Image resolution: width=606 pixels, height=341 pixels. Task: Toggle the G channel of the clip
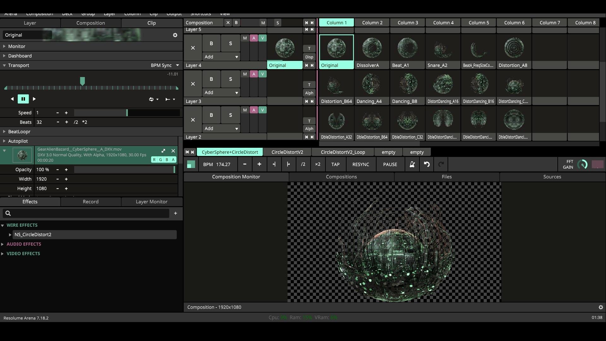point(161,160)
